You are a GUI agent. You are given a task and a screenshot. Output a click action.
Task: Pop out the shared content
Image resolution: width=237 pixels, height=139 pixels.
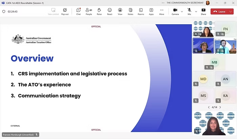pos(65,11)
